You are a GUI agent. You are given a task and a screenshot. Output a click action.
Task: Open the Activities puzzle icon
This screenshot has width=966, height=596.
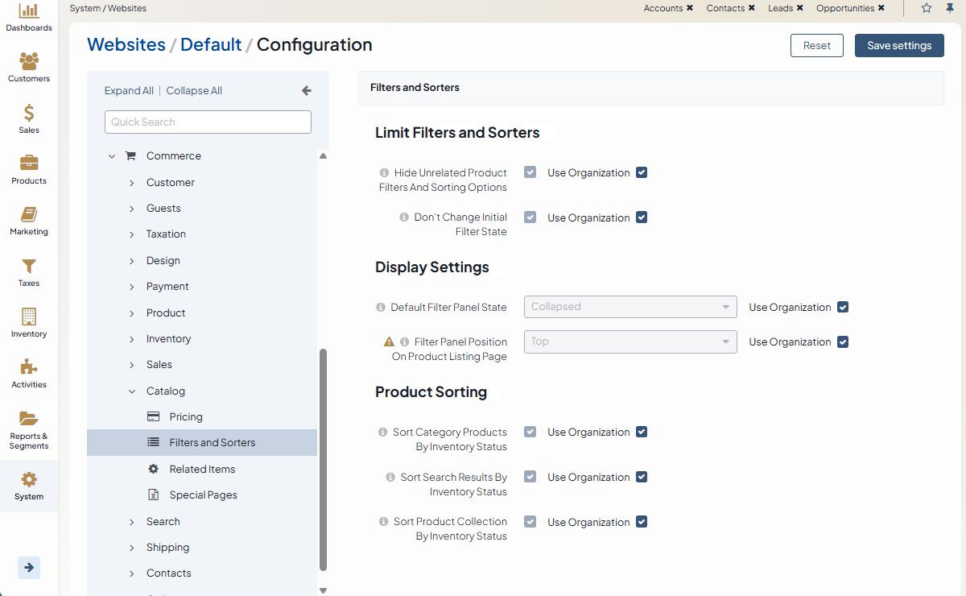pyautogui.click(x=29, y=367)
